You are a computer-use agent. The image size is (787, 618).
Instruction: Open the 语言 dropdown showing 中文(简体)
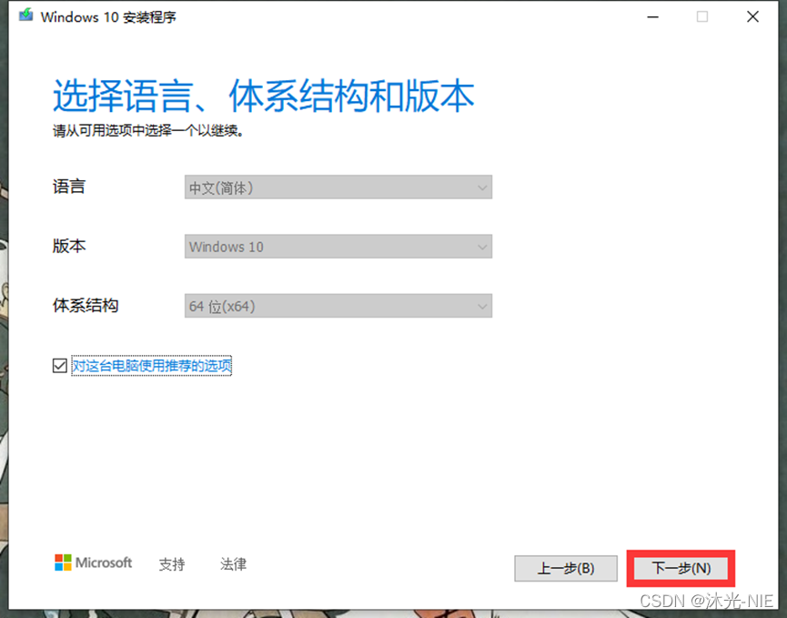click(338, 187)
